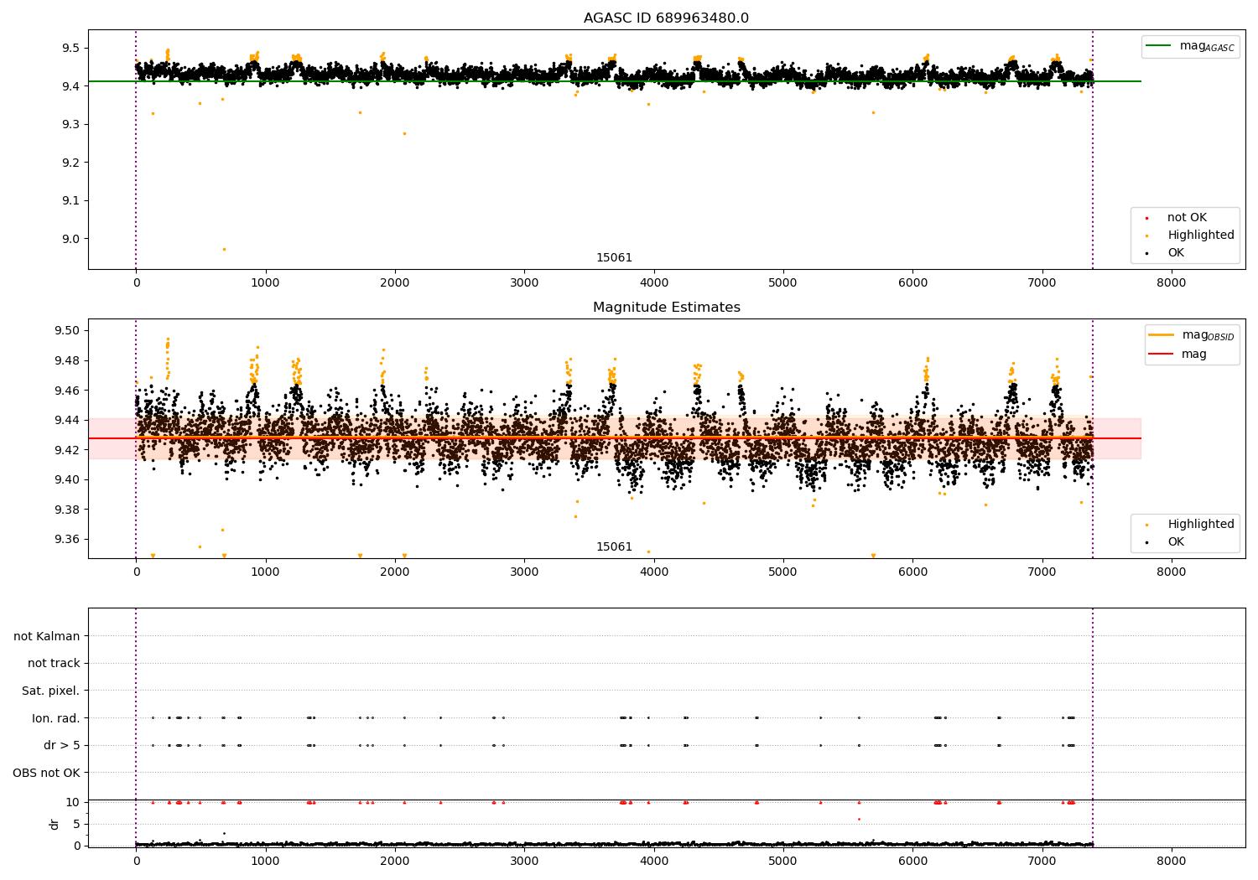This screenshot has width=1258, height=880.
Task: Select the red 'mag' legend line in middle plot
Action: click(x=1162, y=354)
